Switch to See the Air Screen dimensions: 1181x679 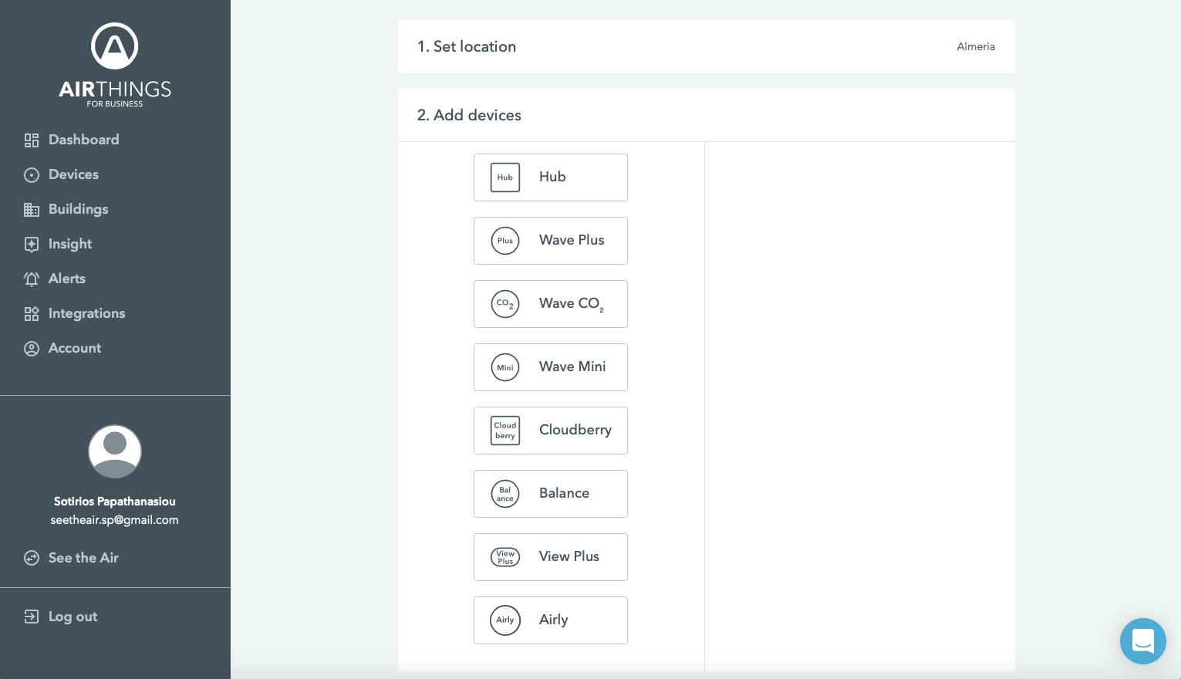point(83,558)
